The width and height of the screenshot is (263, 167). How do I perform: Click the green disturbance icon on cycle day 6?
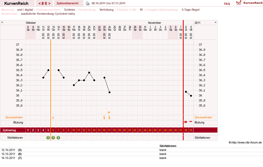point(53,138)
